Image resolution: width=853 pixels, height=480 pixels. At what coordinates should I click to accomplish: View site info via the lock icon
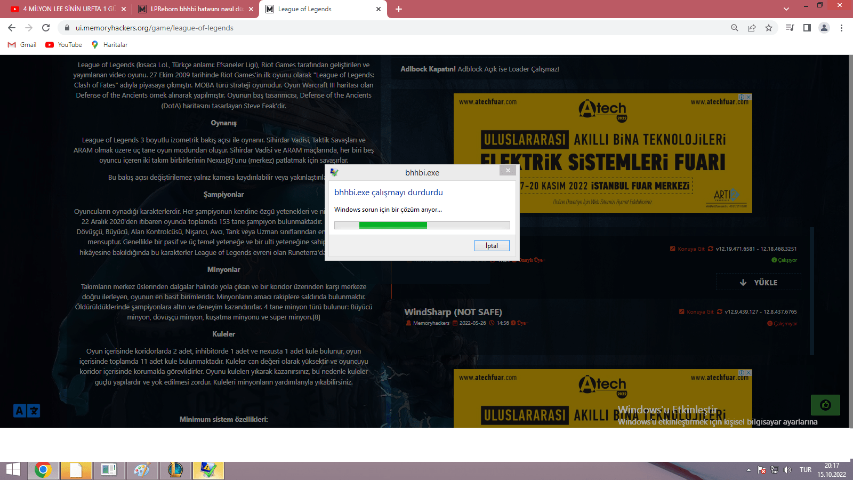pyautogui.click(x=67, y=28)
